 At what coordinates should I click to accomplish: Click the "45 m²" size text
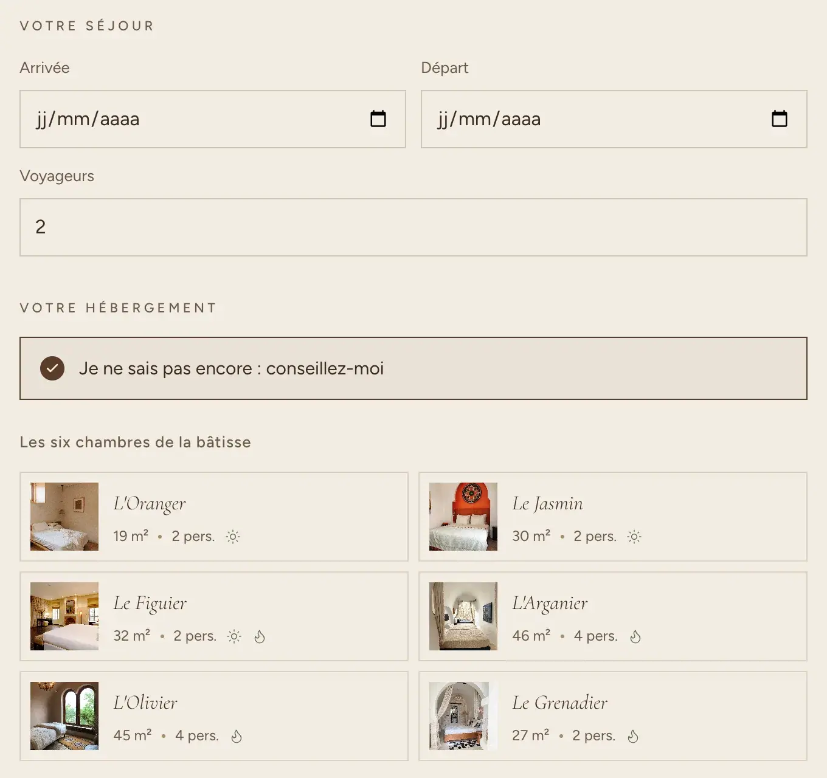pos(132,735)
